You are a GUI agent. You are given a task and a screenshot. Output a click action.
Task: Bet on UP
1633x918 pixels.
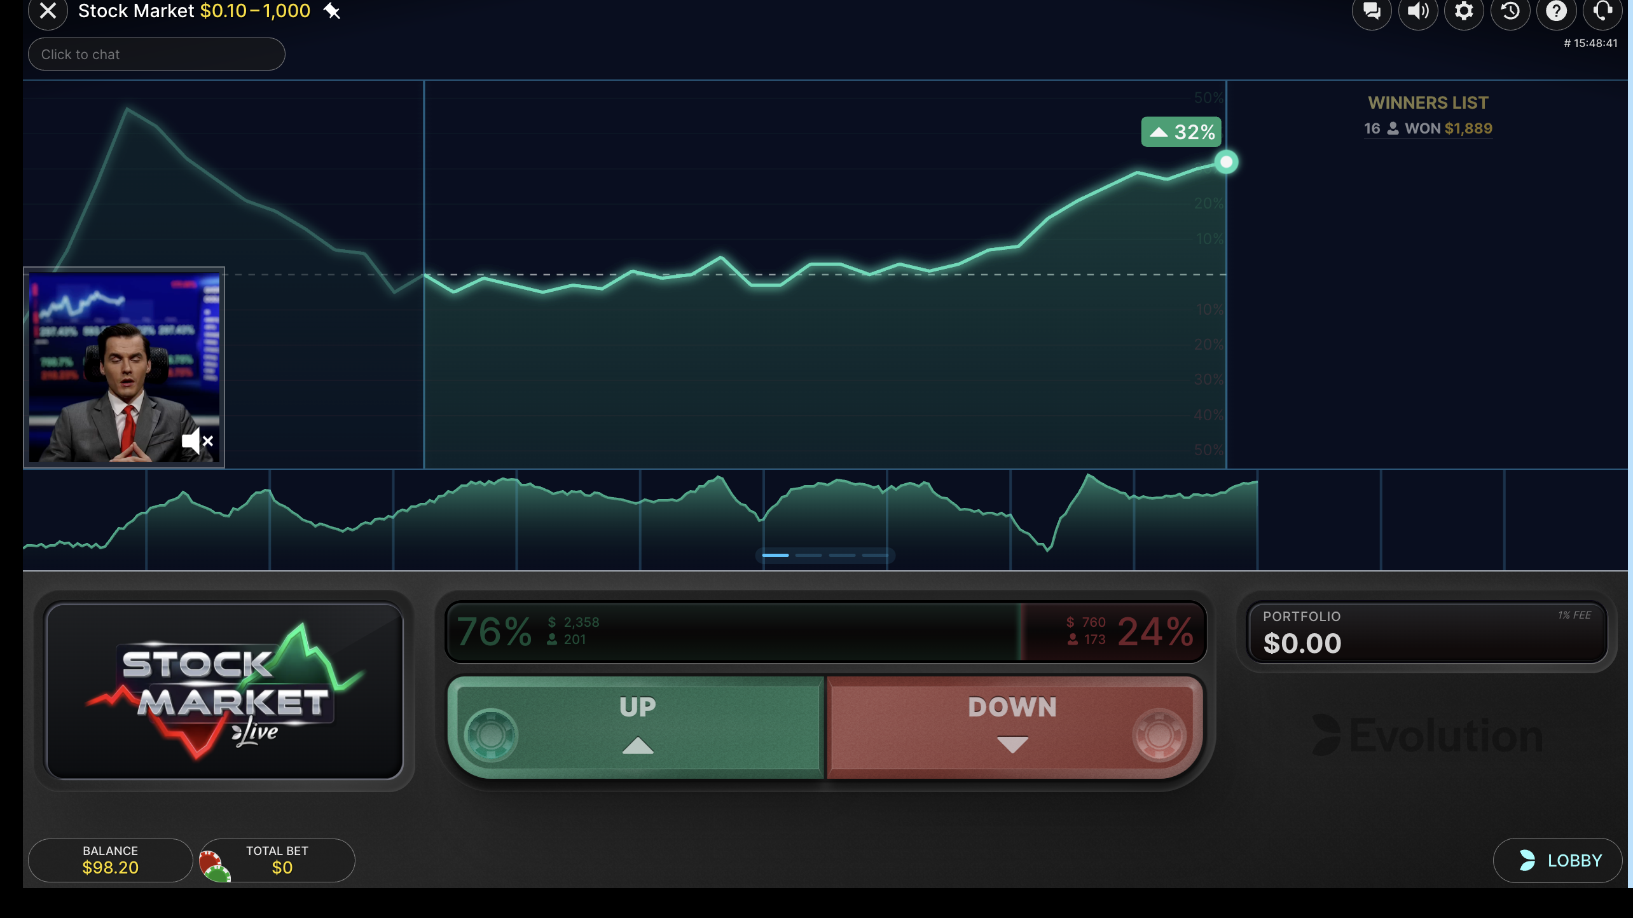(x=637, y=726)
